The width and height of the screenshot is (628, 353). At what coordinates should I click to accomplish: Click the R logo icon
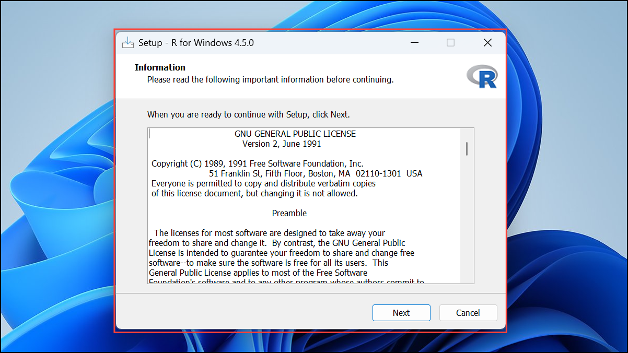(x=482, y=76)
